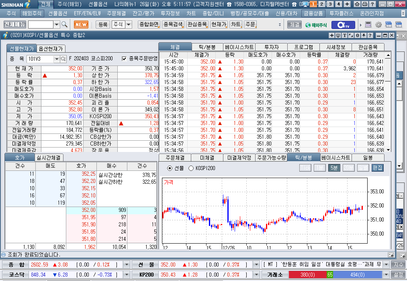Image resolution: width=407 pixels, height=281 pixels.
Task: Click the red 380(0) market breadth bar
Action: (x=308, y=275)
